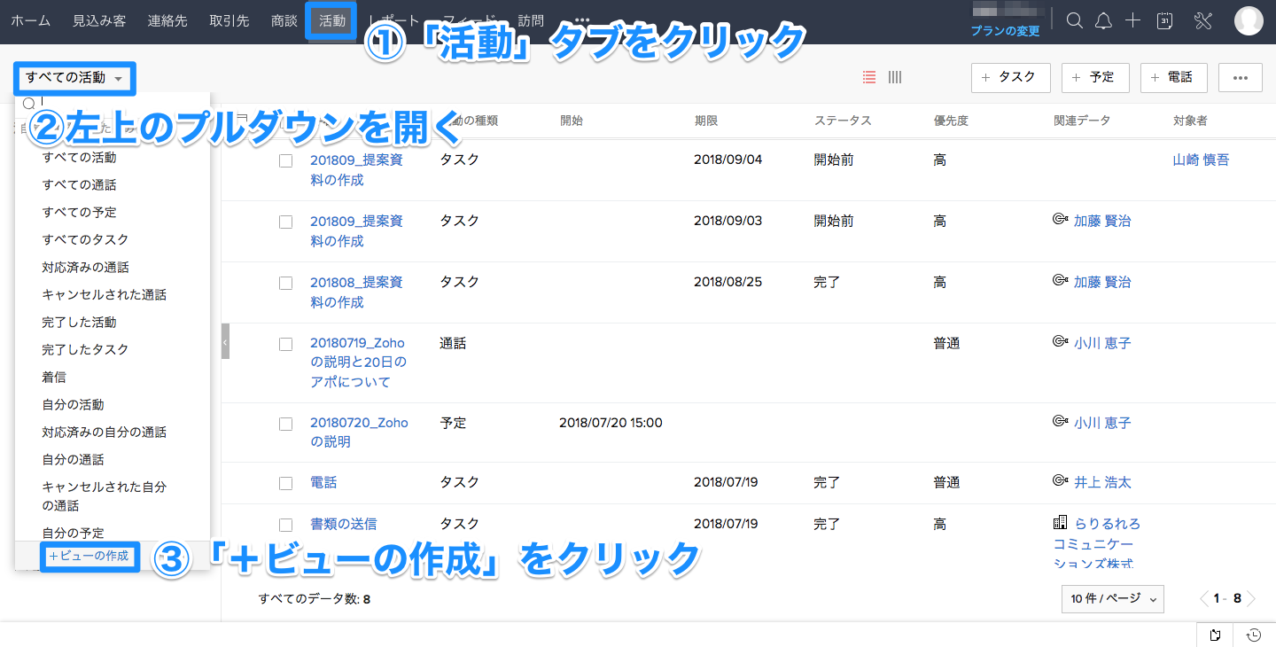Tick checkbox for 201809_提案資料の作成 dated 2018/09/03
1276x647 pixels.
click(x=285, y=222)
